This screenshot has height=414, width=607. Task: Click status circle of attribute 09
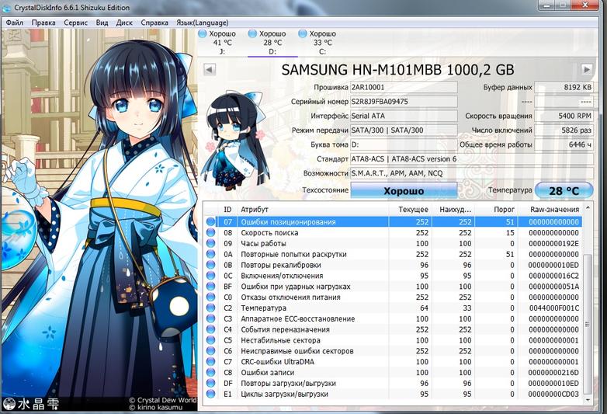[x=210, y=244]
